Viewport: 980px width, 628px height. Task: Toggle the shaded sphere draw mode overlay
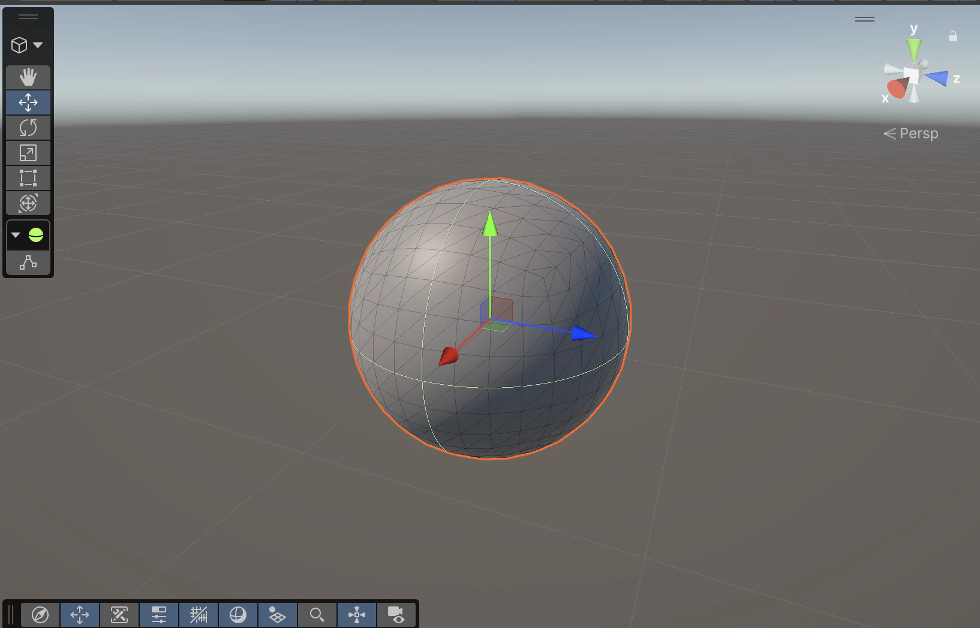coord(238,615)
